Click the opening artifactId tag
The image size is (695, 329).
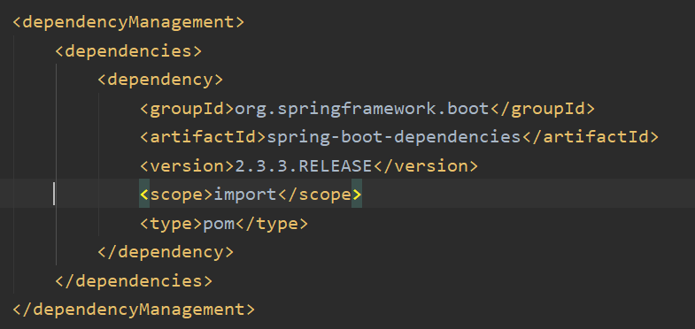(204, 137)
